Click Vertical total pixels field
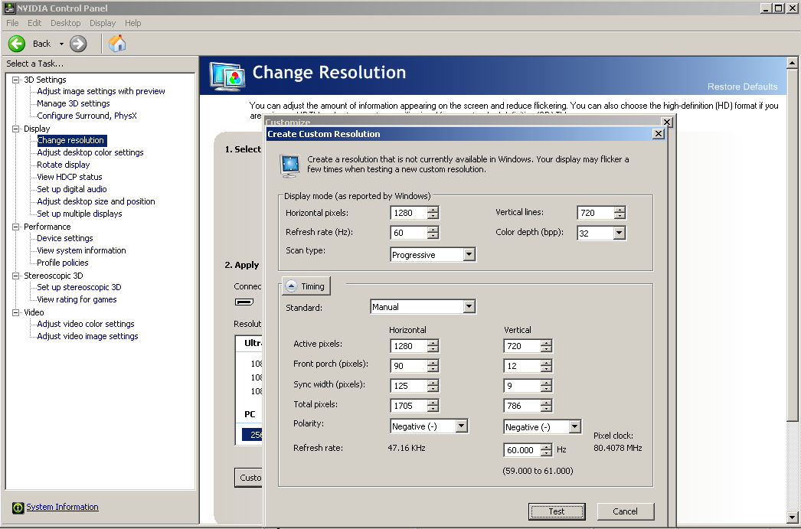This screenshot has width=801, height=529. 522,406
